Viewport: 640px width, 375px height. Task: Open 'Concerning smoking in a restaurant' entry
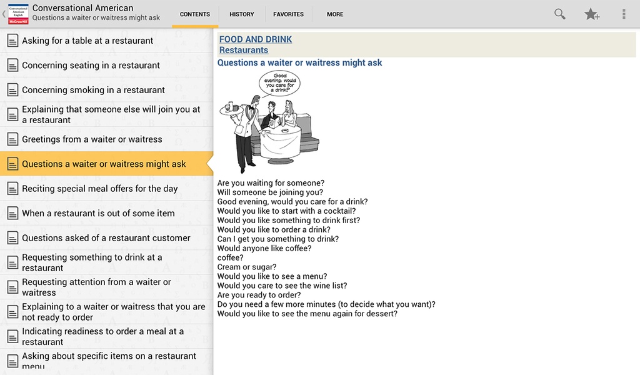106,90
